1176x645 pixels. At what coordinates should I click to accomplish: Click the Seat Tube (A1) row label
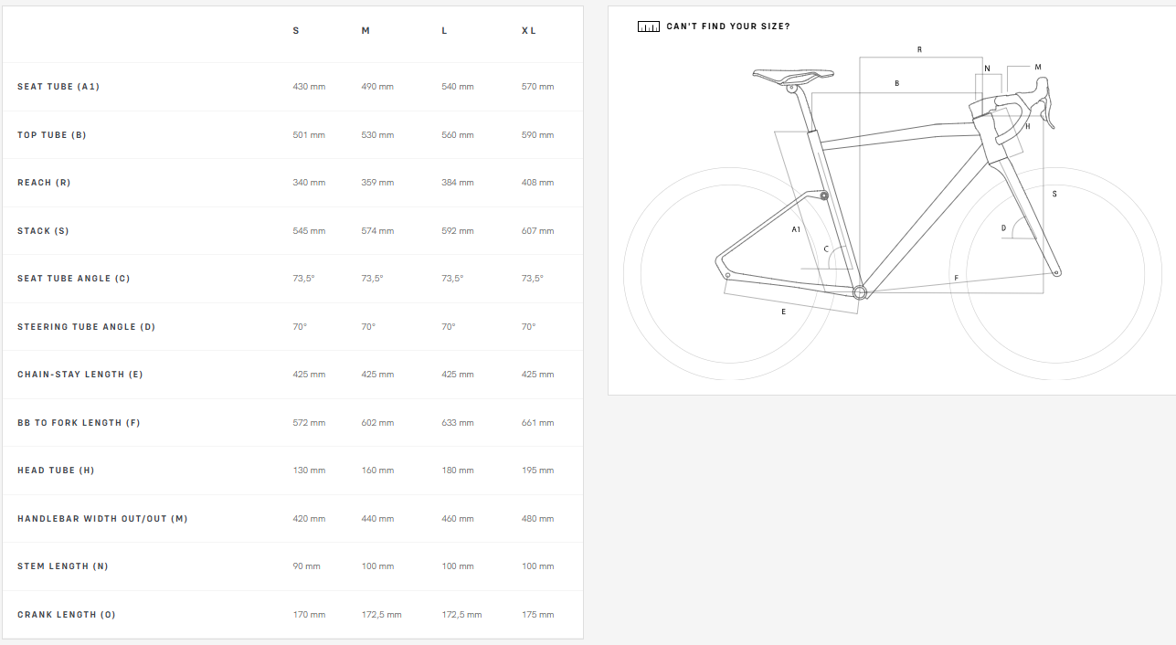pos(58,87)
